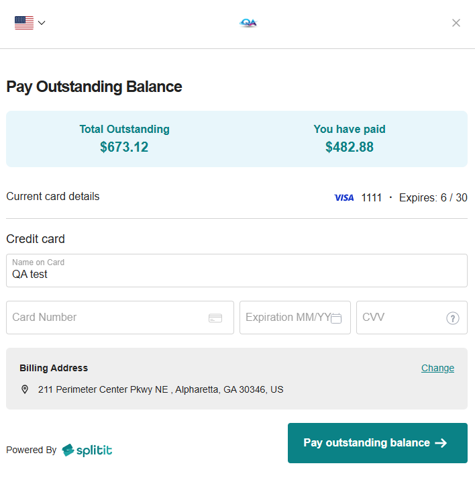Click the Change billing address link
The height and width of the screenshot is (480, 475).
[x=437, y=368]
